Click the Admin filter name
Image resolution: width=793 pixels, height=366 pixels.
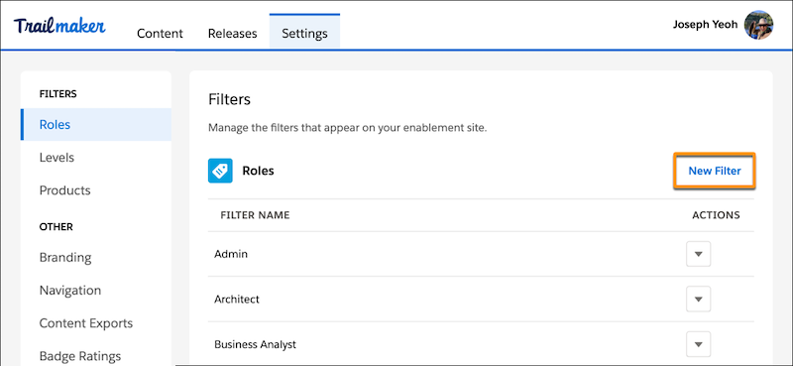pyautogui.click(x=231, y=254)
